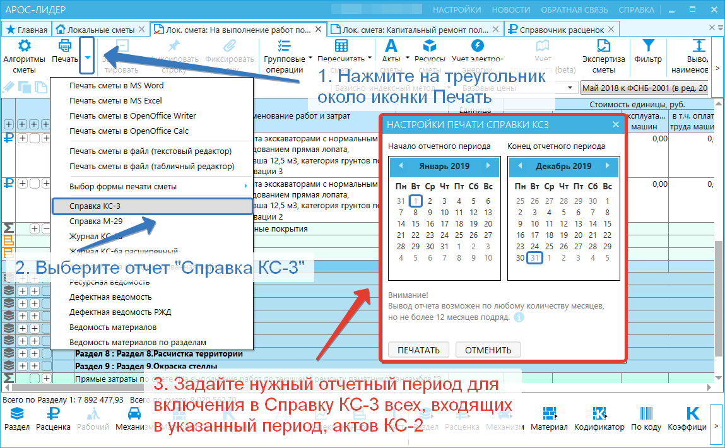Switch to the Справочник расценок tab

(x=557, y=30)
